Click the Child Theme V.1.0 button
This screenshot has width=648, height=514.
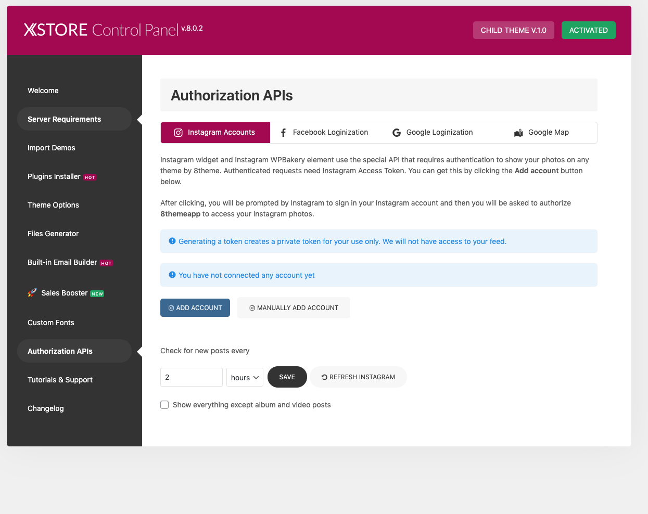[514, 30]
